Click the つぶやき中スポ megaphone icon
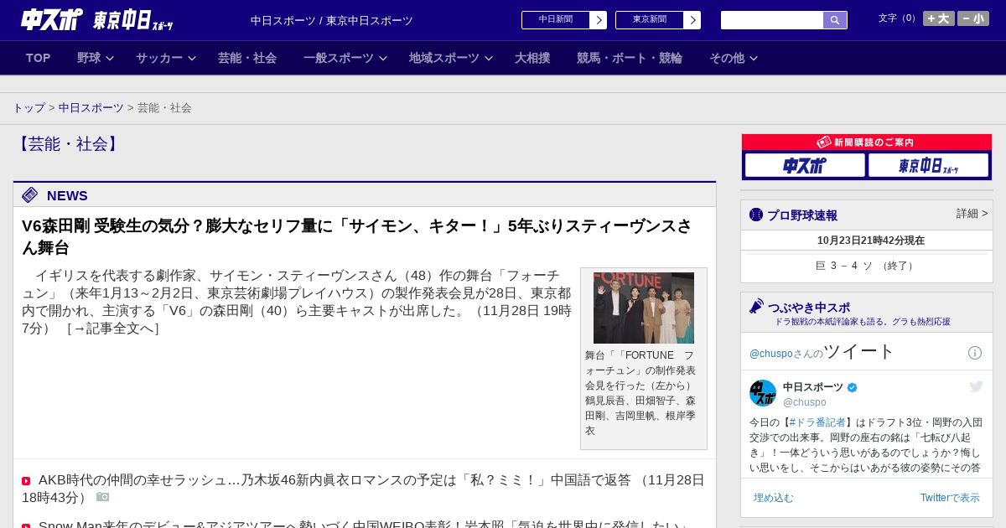Viewport: 1006px width, 528px height. point(756,306)
